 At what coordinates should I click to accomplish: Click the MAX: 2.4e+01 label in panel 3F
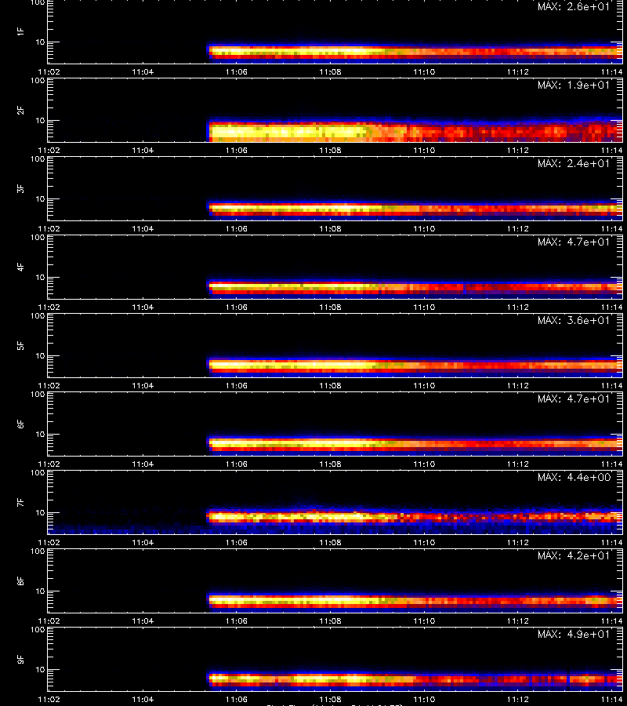pos(574,163)
